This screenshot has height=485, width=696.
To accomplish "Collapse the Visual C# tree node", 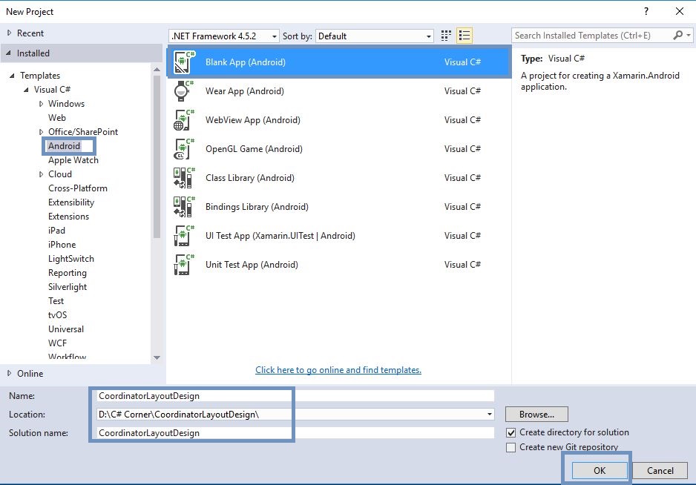I will [x=26, y=90].
